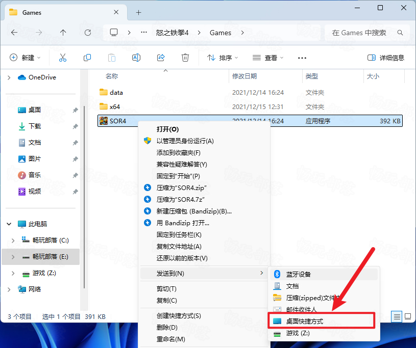Click 怒之铁拳4 breadcrumb in address bar
Viewport: 416px width, 348px height.
(172, 33)
